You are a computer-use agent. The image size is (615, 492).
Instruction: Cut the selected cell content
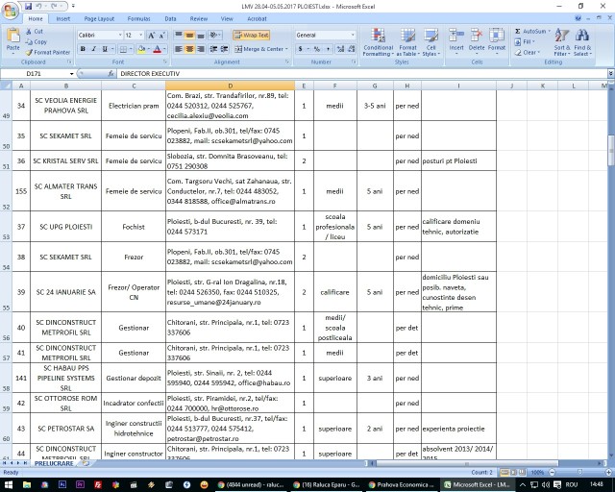[35, 32]
